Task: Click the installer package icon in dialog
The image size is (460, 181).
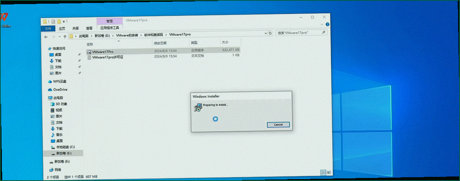Action: (198, 108)
